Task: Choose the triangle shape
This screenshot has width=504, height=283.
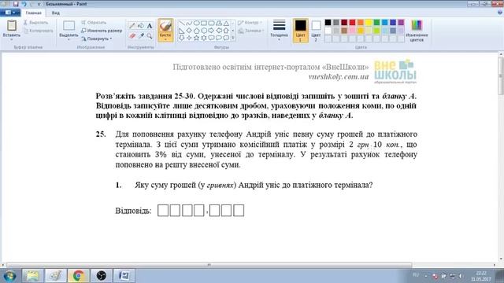Action: pos(226,23)
